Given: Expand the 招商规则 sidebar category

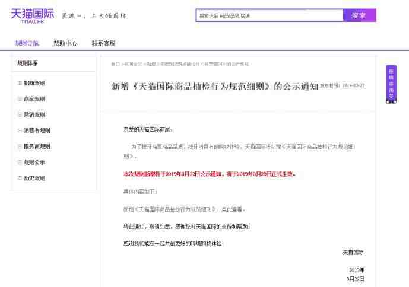Looking at the screenshot, I should pos(31,83).
